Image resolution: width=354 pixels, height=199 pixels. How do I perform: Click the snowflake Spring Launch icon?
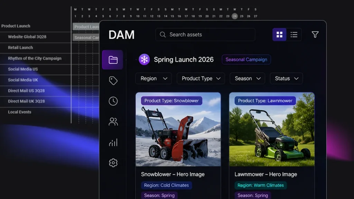(144, 59)
